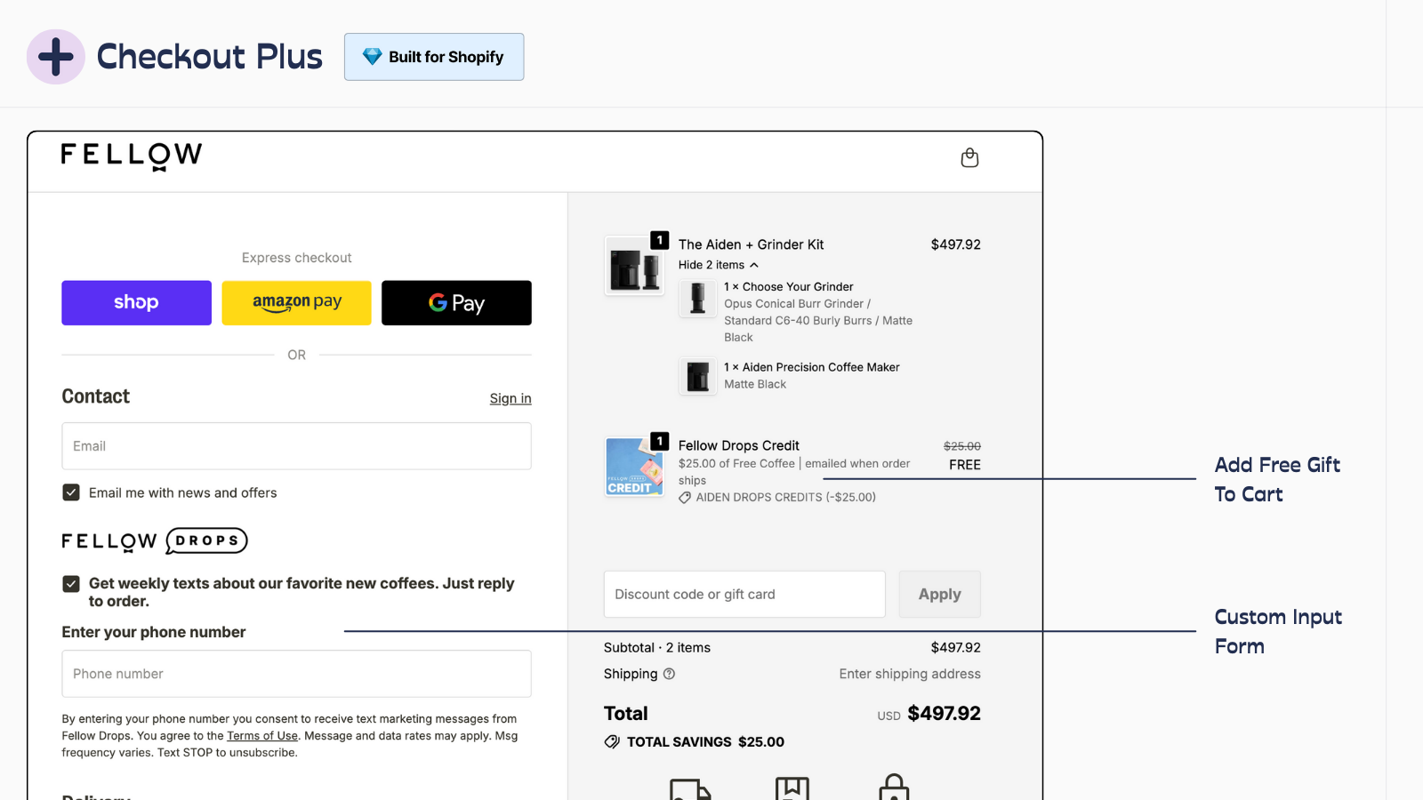Click the Aiden Drops Credits discount tag icon
This screenshot has width=1423, height=800.
(x=685, y=498)
